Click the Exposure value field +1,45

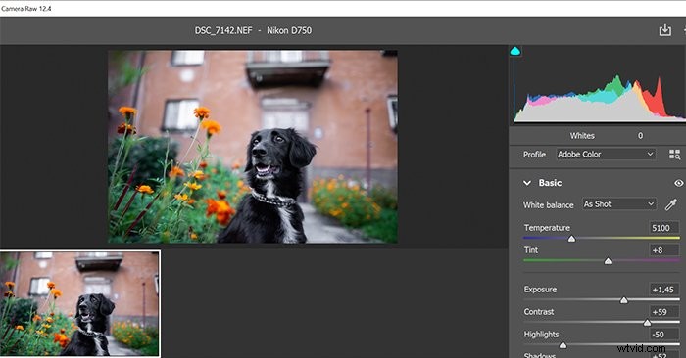tap(663, 289)
